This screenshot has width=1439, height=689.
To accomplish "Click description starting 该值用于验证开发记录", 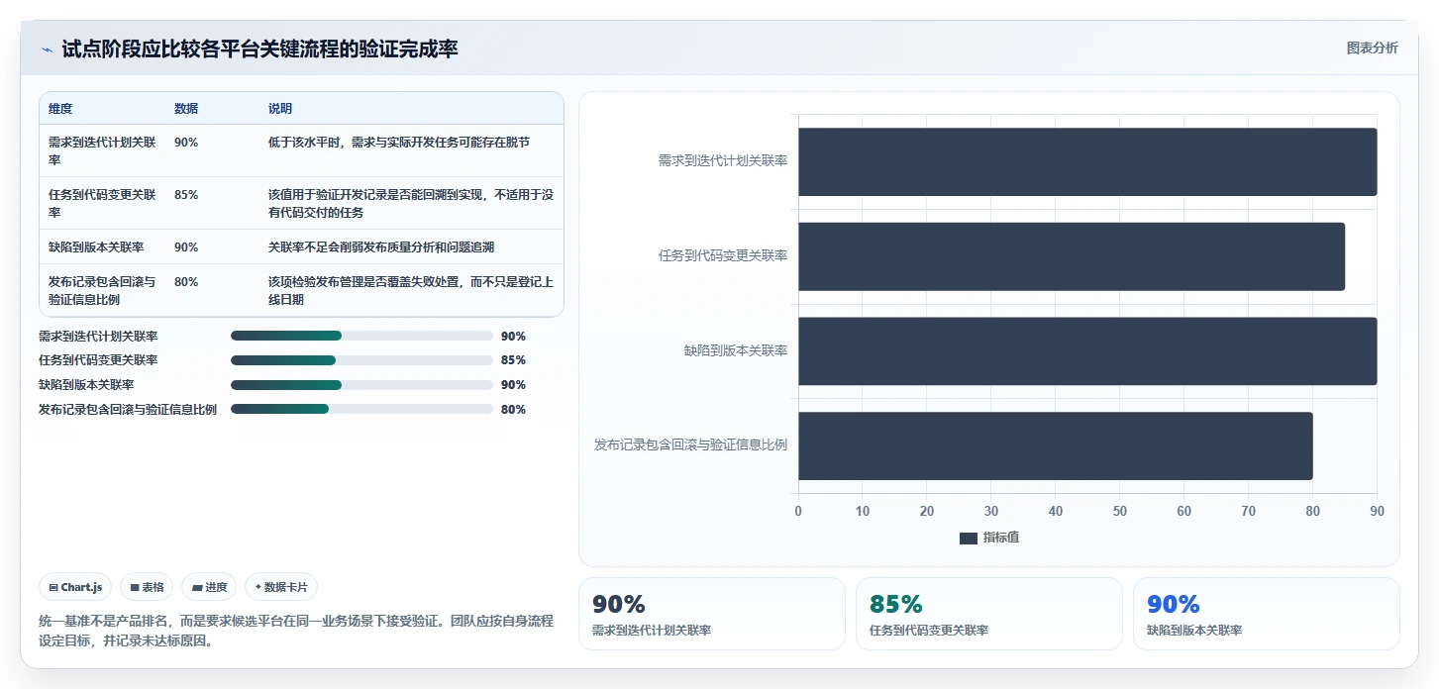I will (411, 203).
